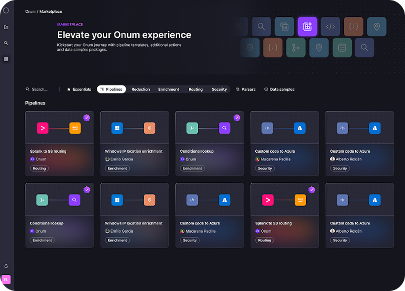Open top Windows IP location enrichment title
The width and height of the screenshot is (405, 291).
tap(134, 151)
